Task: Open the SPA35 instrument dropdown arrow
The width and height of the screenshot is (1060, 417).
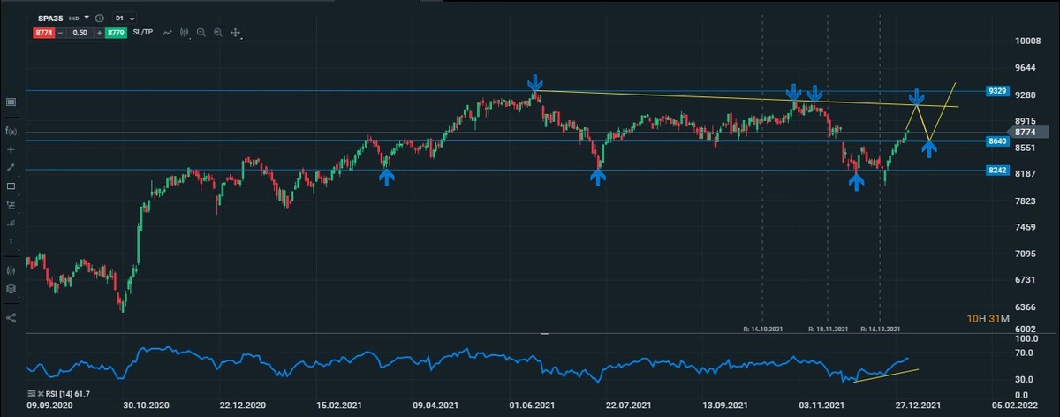Action: click(x=87, y=18)
